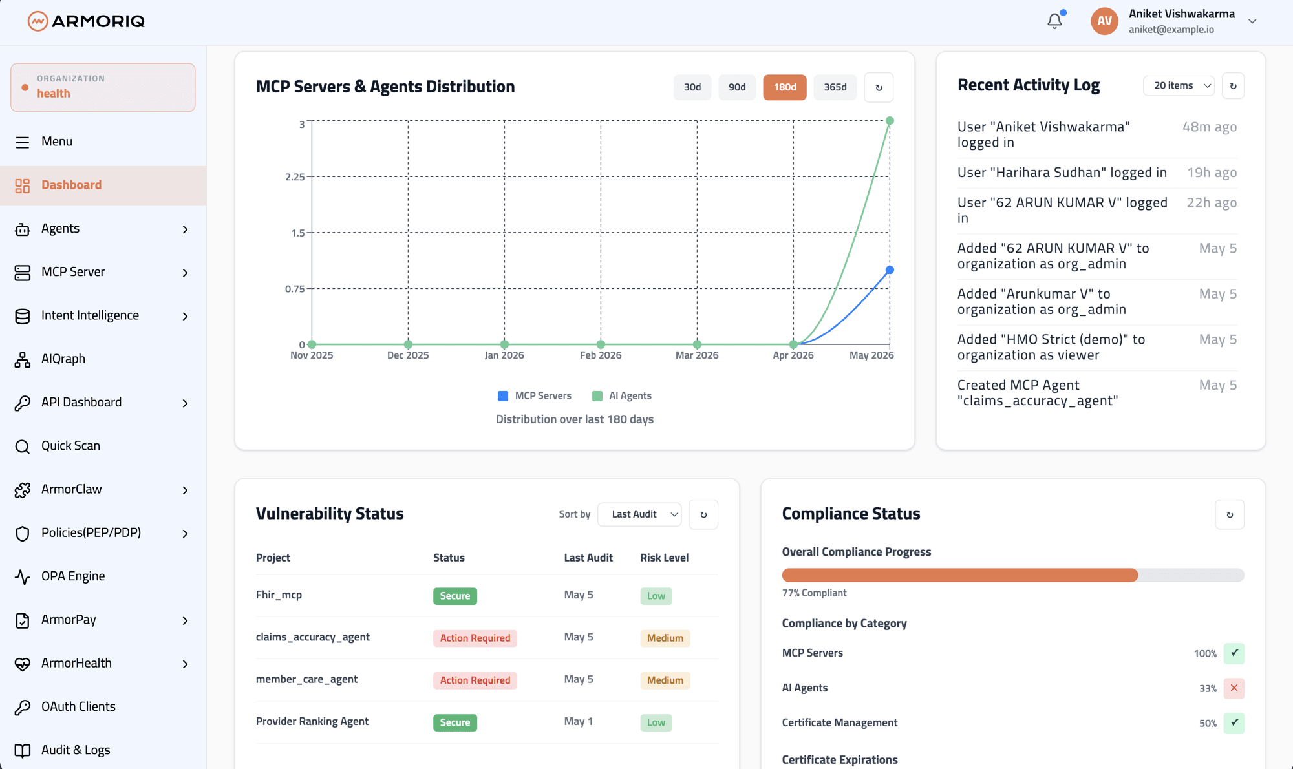Click the "Harihara Sudhan" logged in entry
The height and width of the screenshot is (769, 1293).
coord(1097,173)
